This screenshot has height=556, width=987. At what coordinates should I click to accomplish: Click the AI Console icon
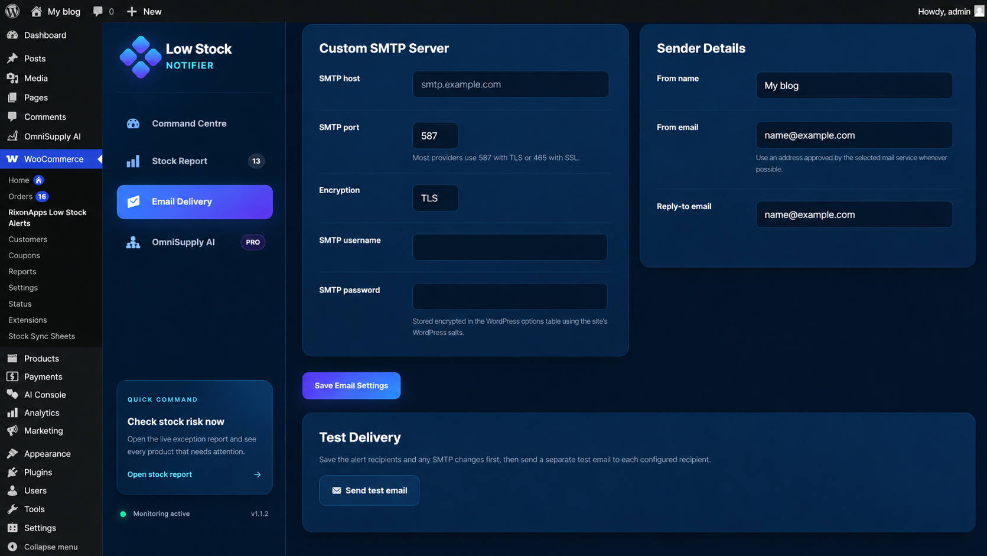(12, 394)
